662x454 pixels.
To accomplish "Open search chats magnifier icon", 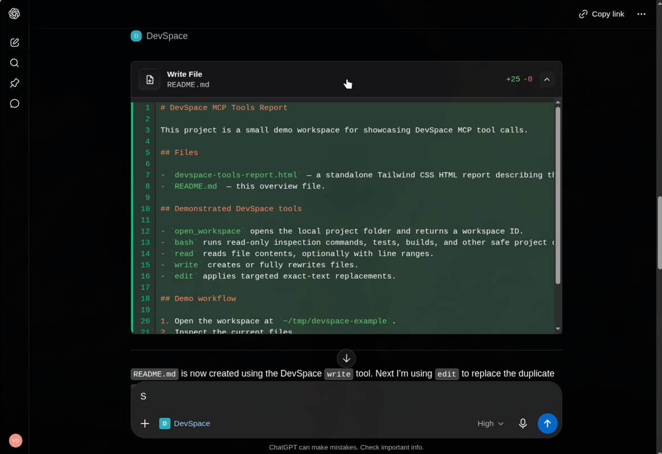I will click(14, 63).
